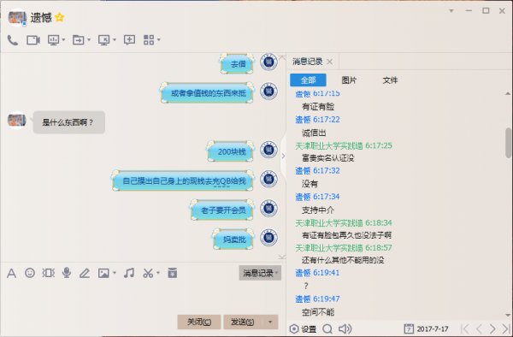Open the 2017-7-17 date picker
This screenshot has height=337, width=513.
coord(427,328)
